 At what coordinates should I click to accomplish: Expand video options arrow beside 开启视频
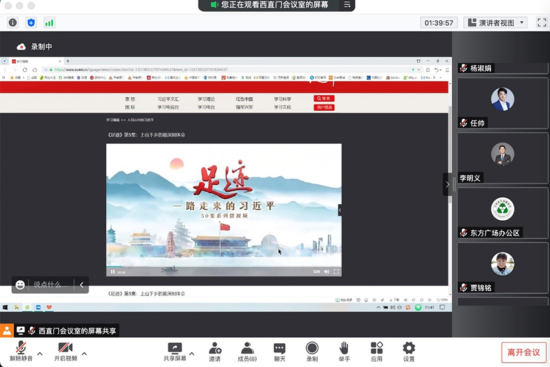tap(84, 354)
